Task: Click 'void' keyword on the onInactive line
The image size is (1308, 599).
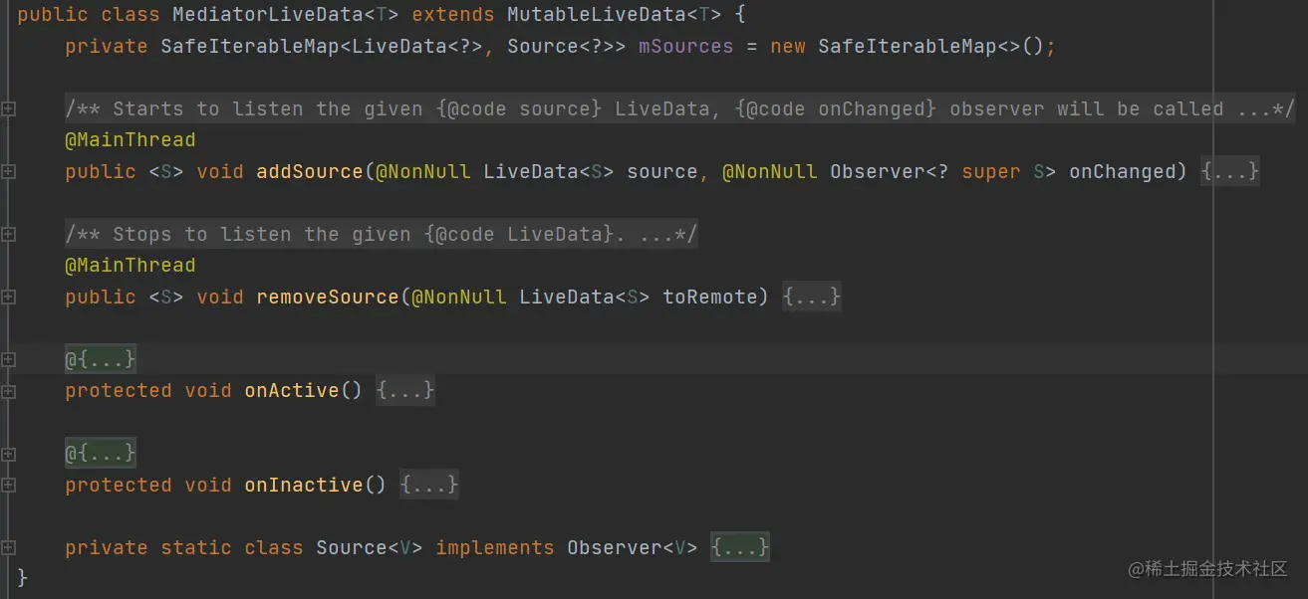Action: click(208, 486)
